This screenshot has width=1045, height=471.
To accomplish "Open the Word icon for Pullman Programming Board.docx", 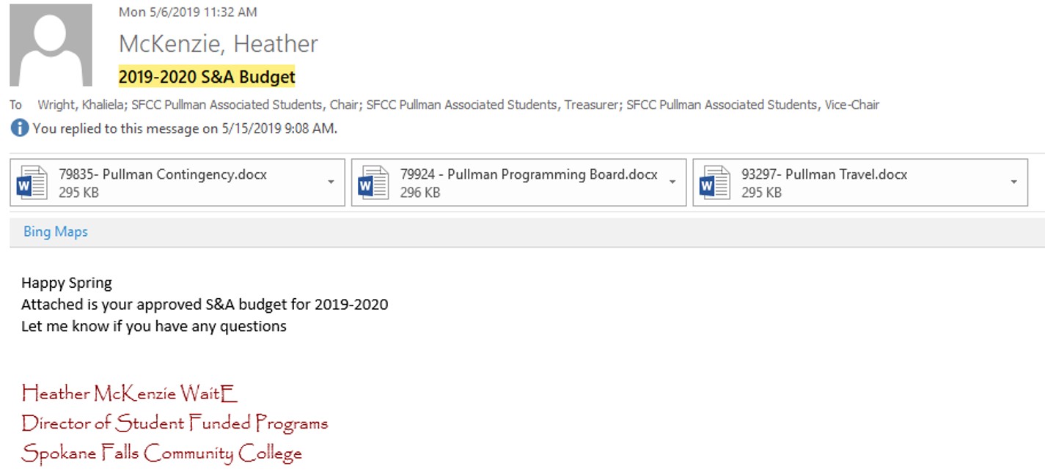I will [x=373, y=183].
